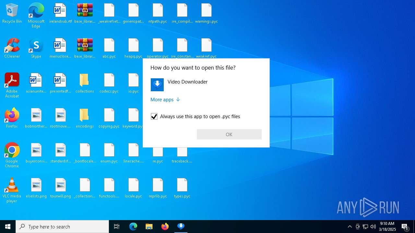Select rootmove image file
415x233 pixels.
click(61, 118)
